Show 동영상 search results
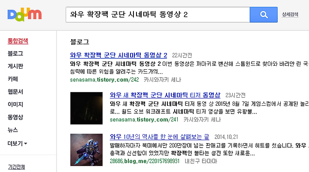 (x=15, y=117)
